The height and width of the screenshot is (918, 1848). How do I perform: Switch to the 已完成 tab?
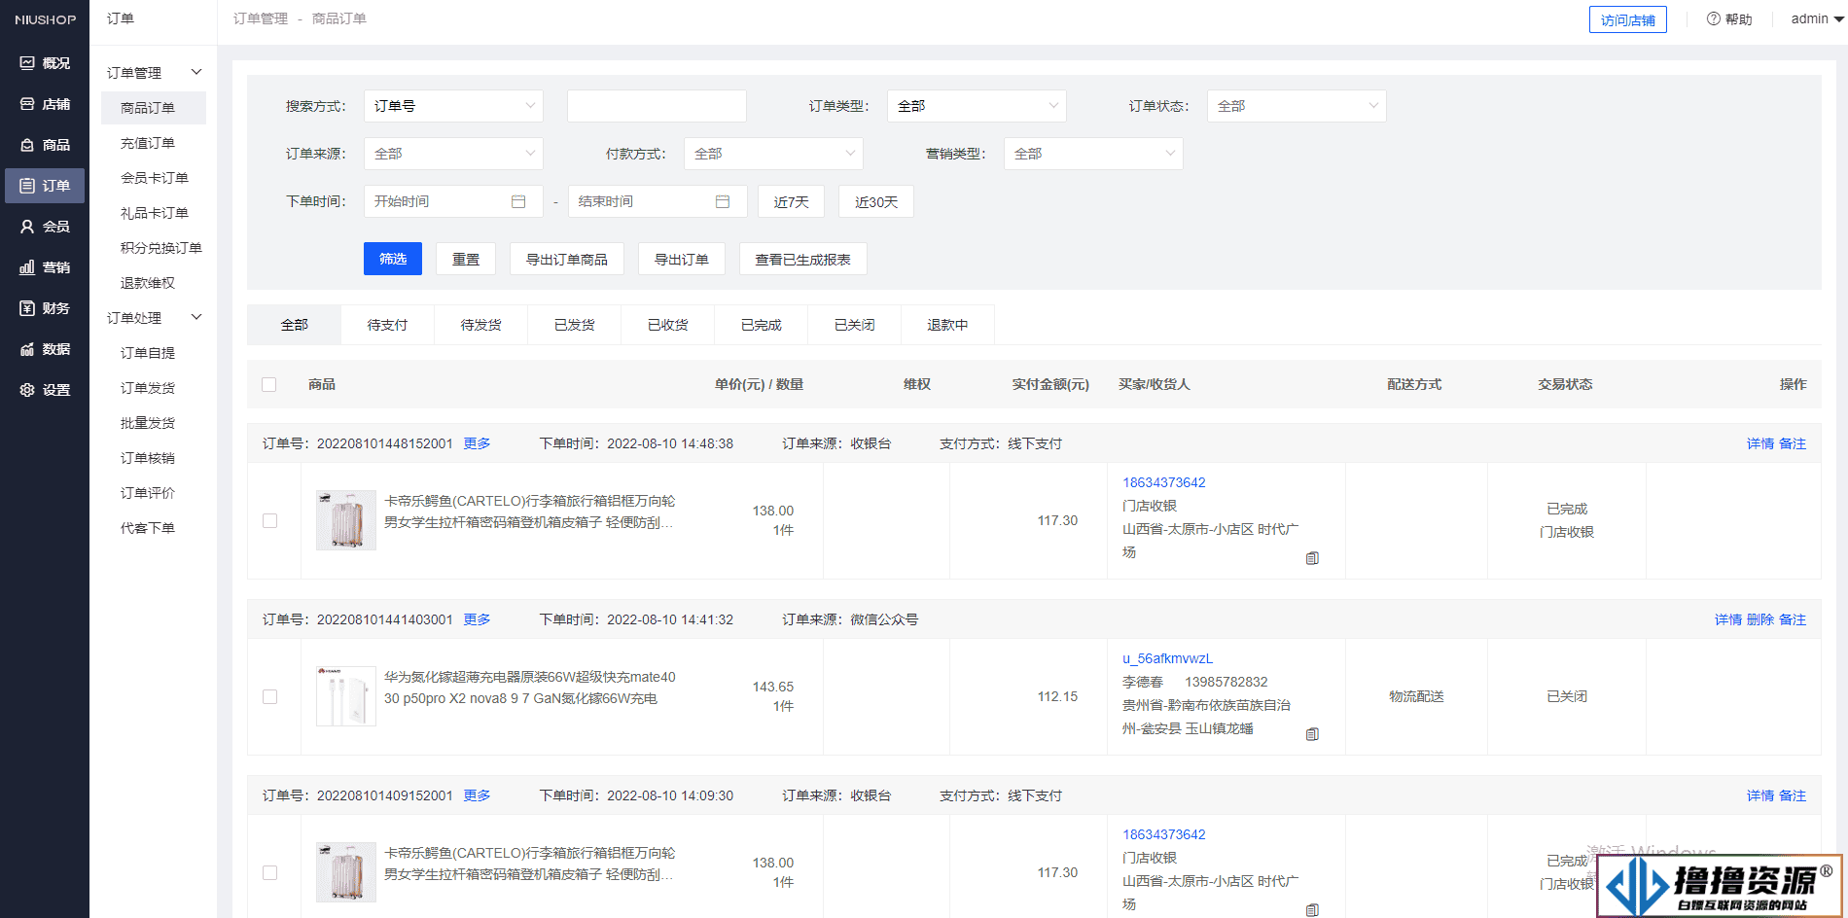click(x=761, y=325)
